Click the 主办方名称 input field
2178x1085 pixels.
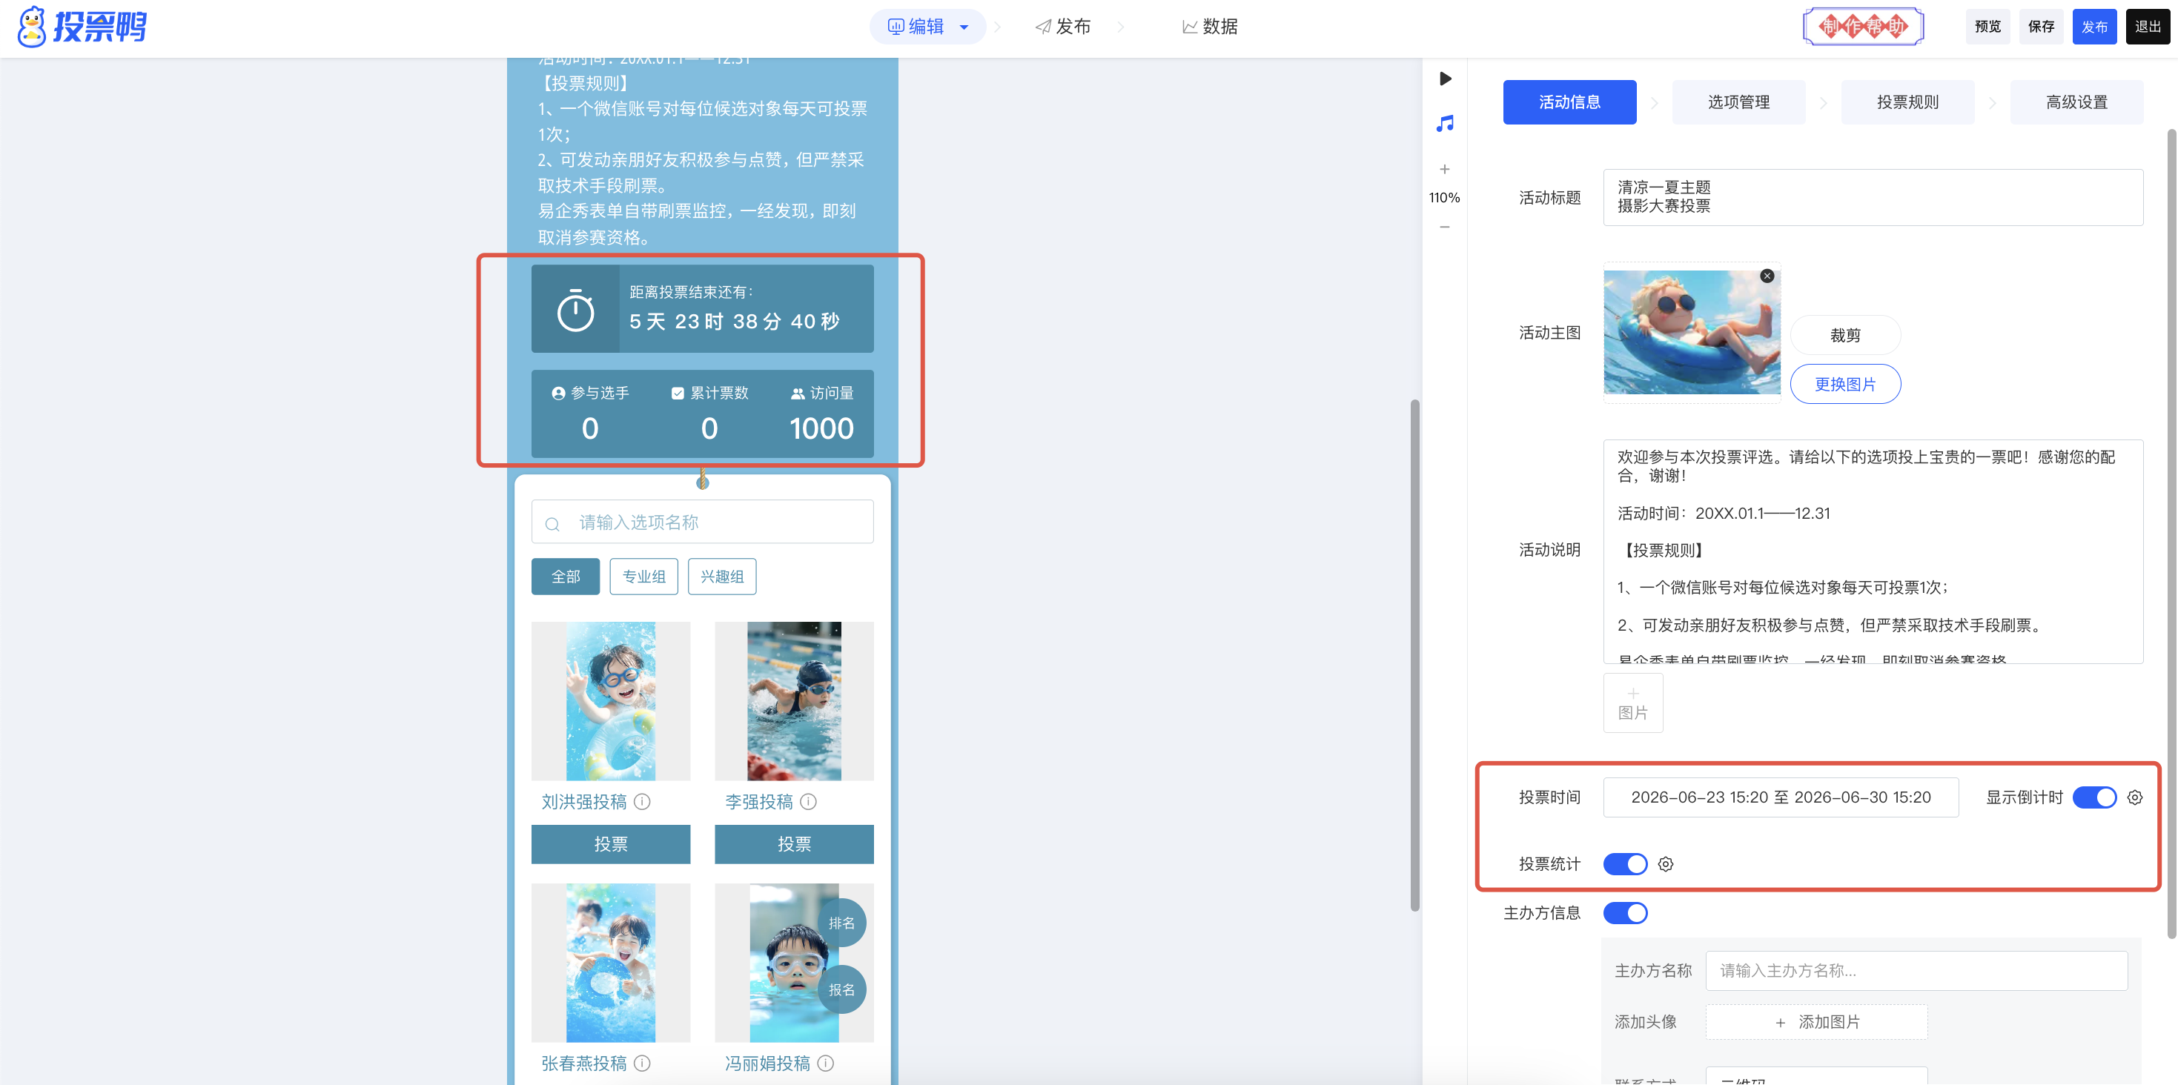point(1916,971)
